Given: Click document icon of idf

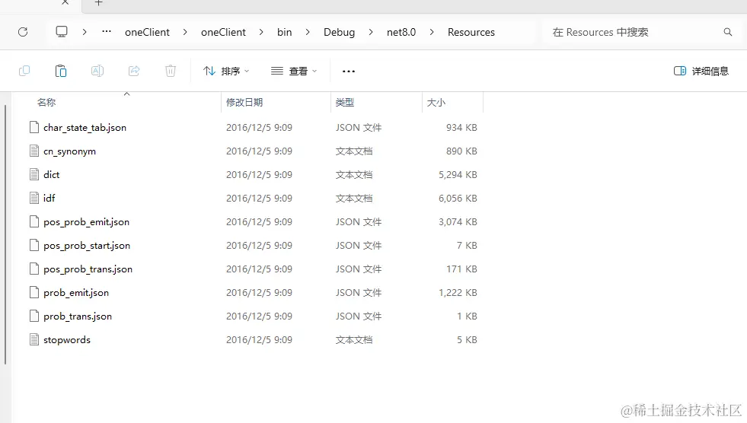Looking at the screenshot, I should [x=34, y=198].
